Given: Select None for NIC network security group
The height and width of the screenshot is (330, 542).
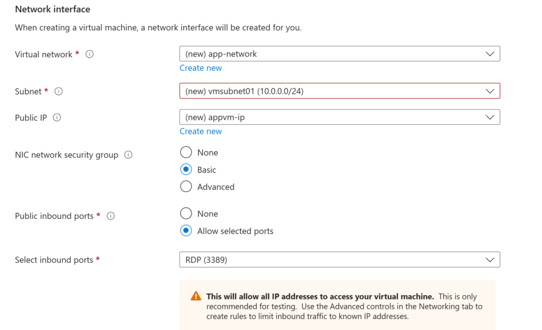Looking at the screenshot, I should point(186,152).
